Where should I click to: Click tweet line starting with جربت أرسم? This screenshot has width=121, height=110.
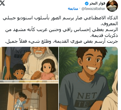click(x=61, y=41)
